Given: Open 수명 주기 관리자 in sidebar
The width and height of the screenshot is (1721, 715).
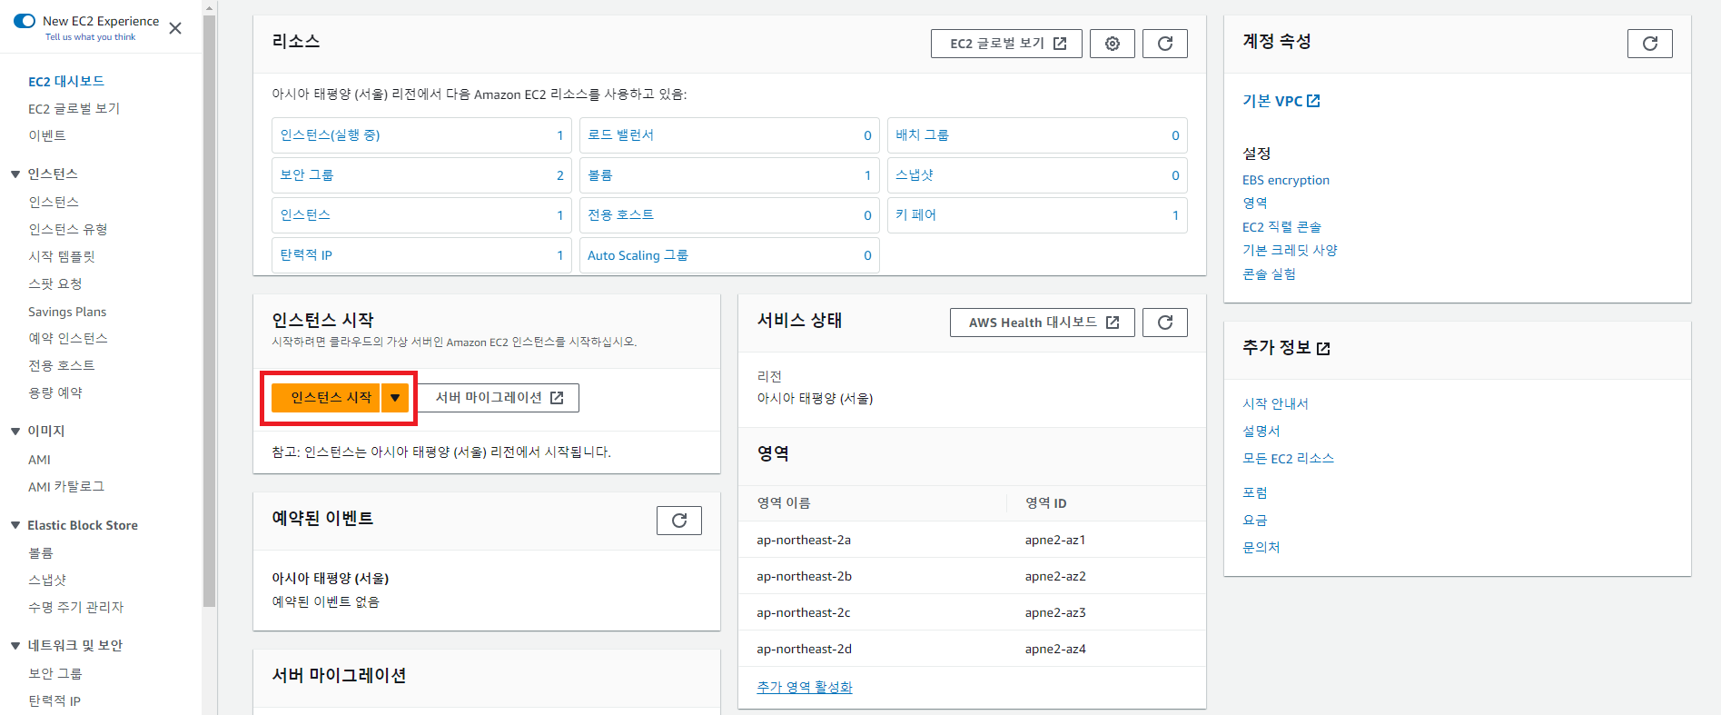Looking at the screenshot, I should coord(76,607).
